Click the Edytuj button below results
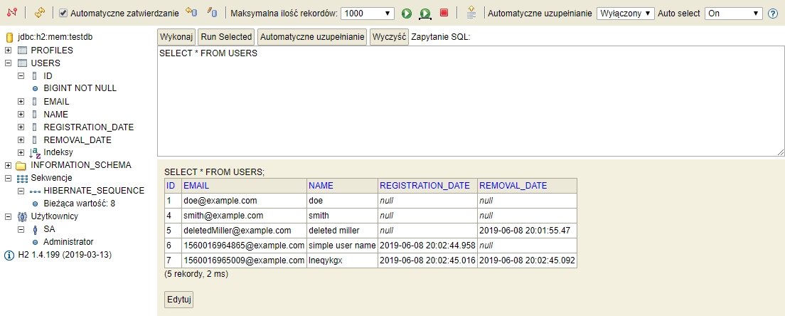This screenshot has width=785, height=316. pos(178,300)
